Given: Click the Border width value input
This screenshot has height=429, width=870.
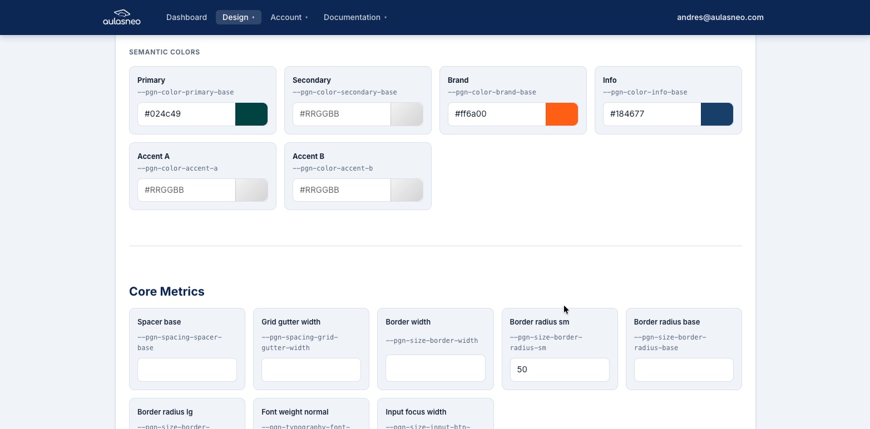Looking at the screenshot, I should (x=435, y=368).
